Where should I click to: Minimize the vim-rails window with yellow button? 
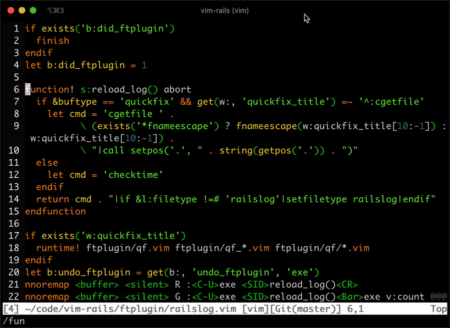point(22,10)
